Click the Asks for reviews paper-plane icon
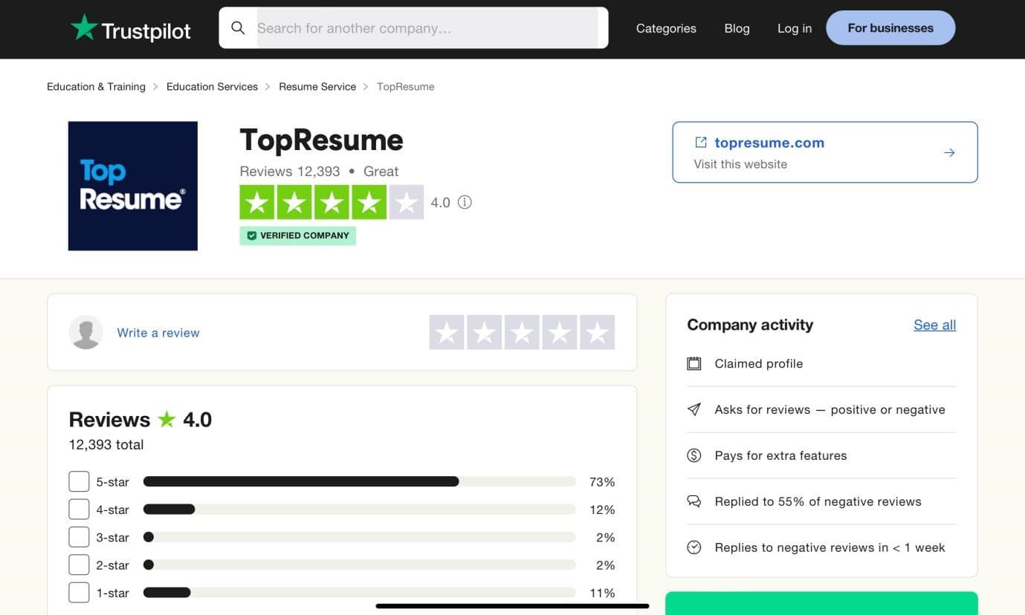The image size is (1025, 615). coord(694,409)
